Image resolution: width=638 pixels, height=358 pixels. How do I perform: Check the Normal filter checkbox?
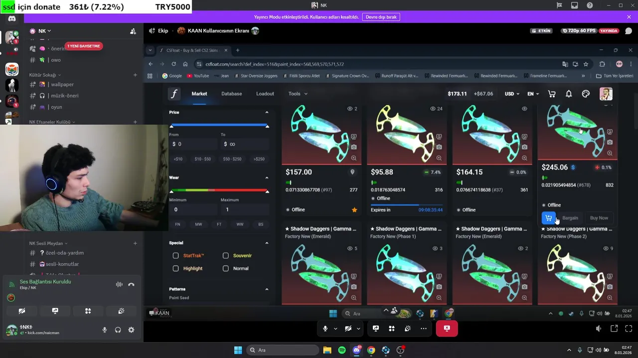coord(226,268)
